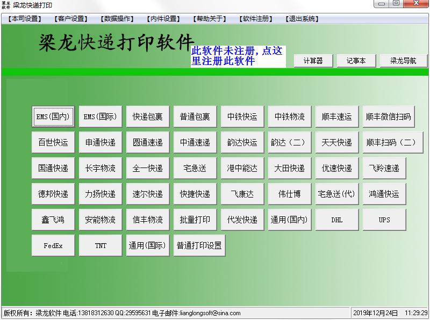
Task: Choose the 安能物流 button
Action: [x=101, y=220]
